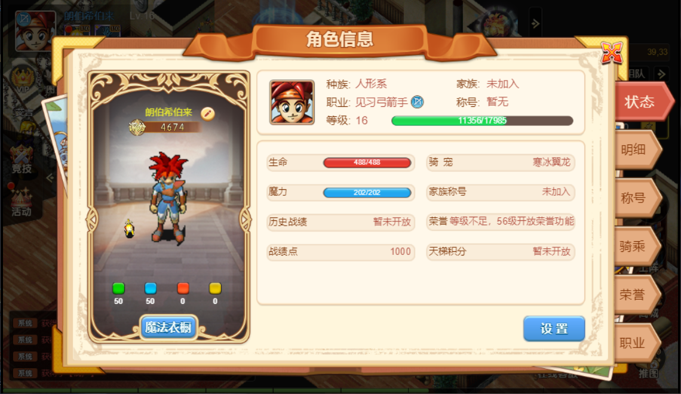The width and height of the screenshot is (681, 394).
Task: Switch to the 明细 tab
Action: tap(637, 150)
